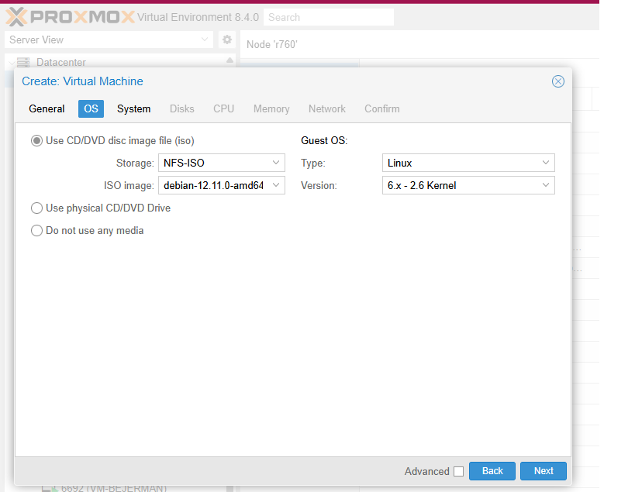Click the Back button
Screen dimensions: 635x492
click(492, 471)
